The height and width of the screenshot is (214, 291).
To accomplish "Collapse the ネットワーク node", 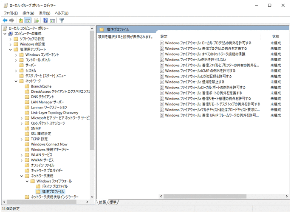I will [x=16, y=81].
